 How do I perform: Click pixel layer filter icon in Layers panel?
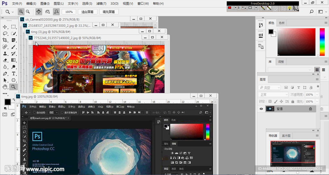286,87
